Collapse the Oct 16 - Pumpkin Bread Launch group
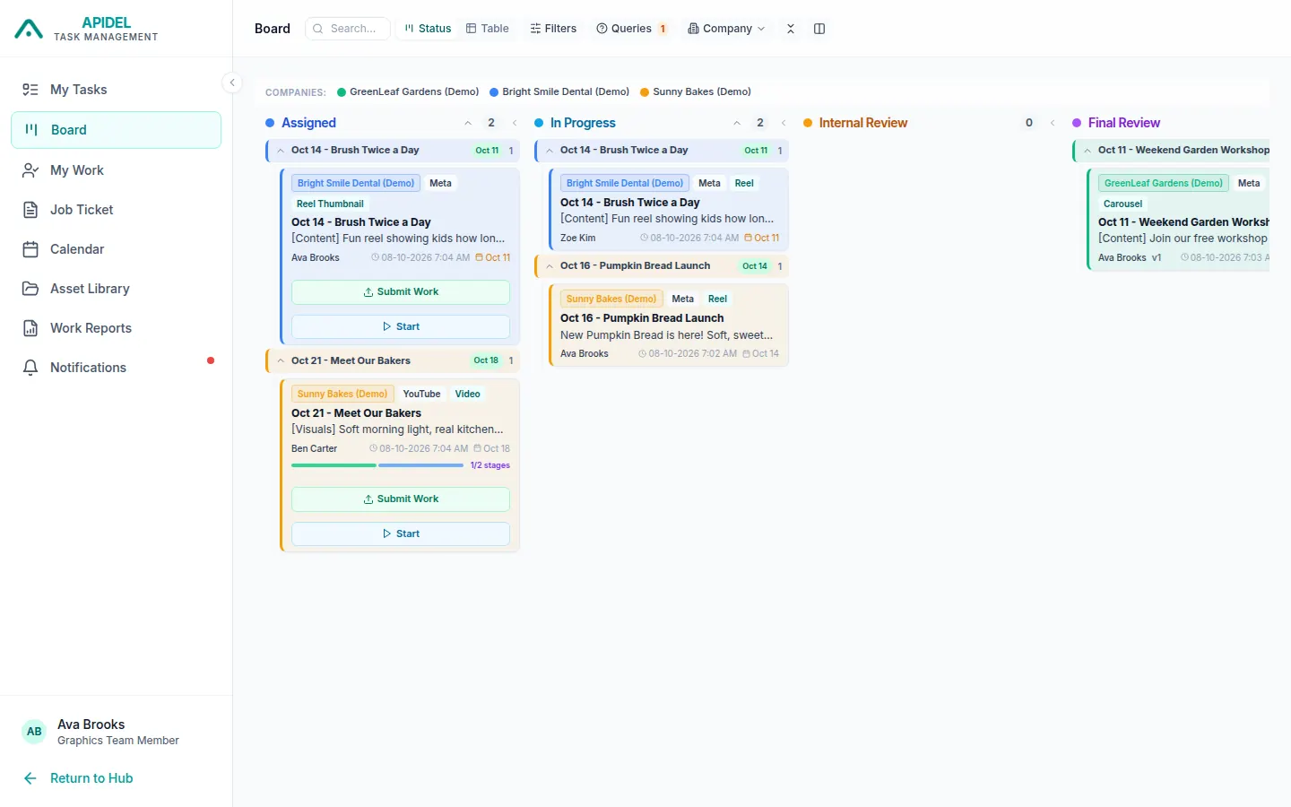 pos(550,266)
